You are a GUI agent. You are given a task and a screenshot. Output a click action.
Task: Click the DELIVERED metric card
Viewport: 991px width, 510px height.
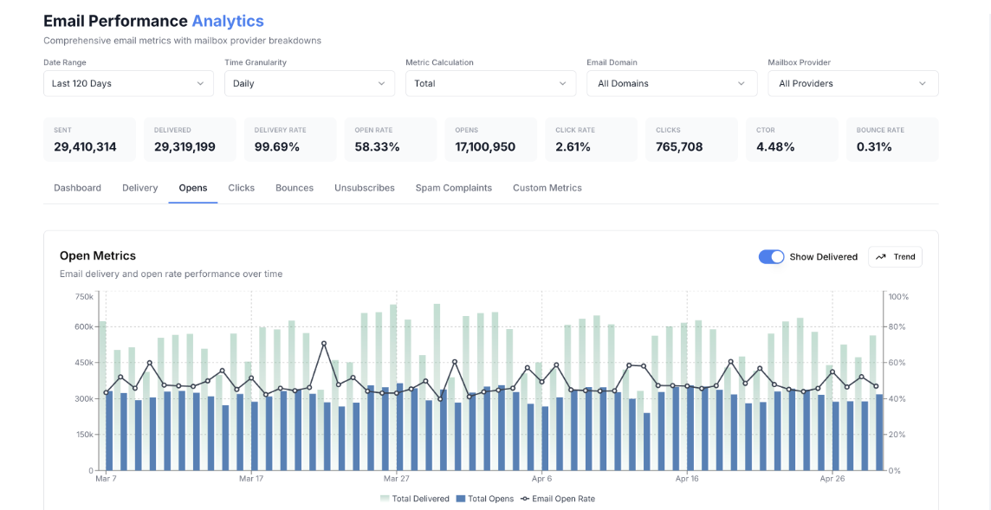(191, 139)
